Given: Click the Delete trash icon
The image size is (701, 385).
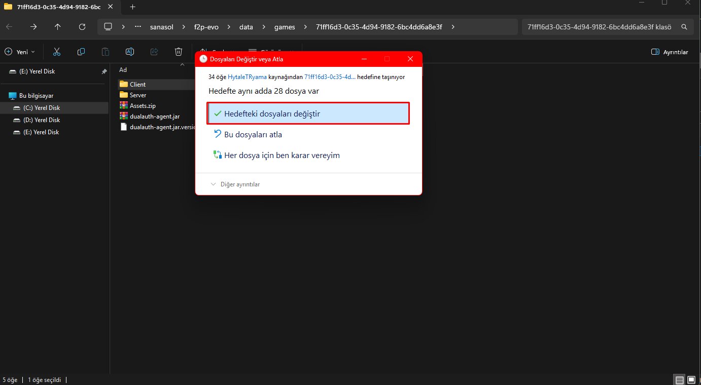Looking at the screenshot, I should pos(178,51).
